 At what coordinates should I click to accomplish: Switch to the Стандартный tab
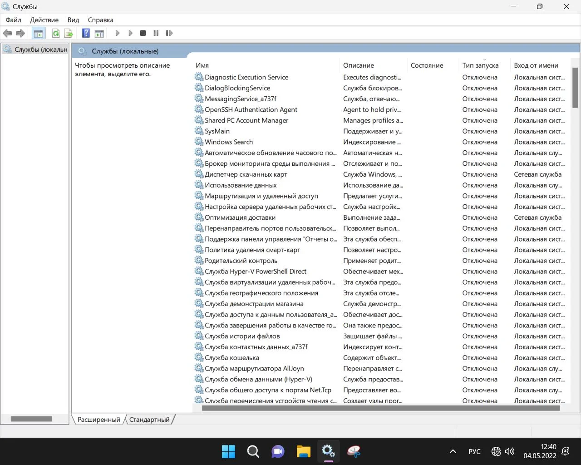(149, 420)
